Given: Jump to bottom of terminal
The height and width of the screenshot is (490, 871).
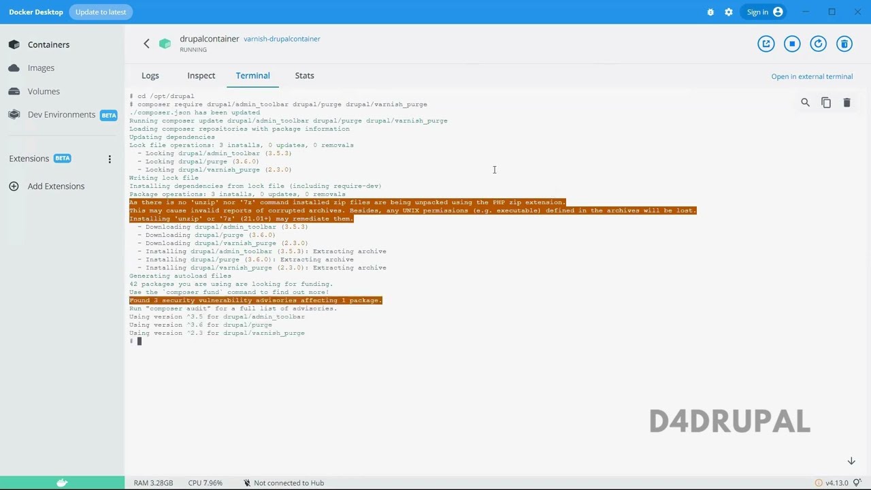Looking at the screenshot, I should point(851,461).
